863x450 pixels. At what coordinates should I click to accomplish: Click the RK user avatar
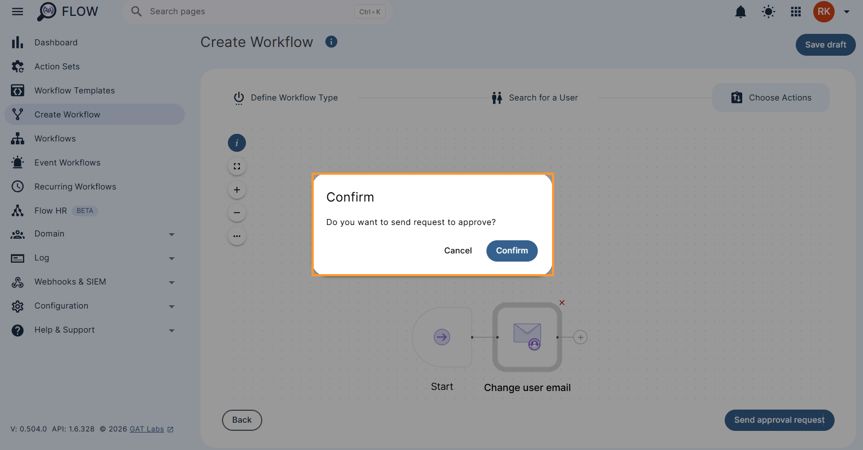824,11
